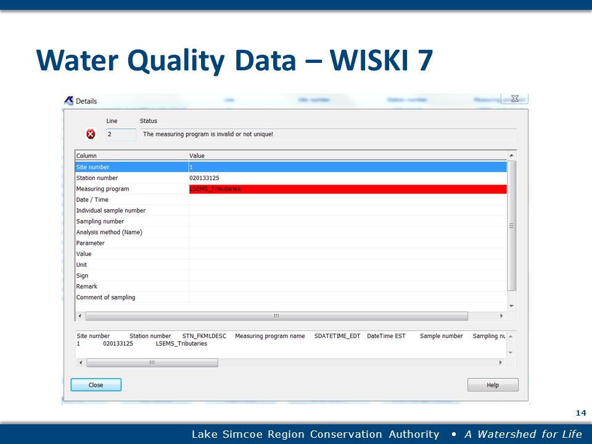
Task: Click the red error status icon
Action: point(91,134)
